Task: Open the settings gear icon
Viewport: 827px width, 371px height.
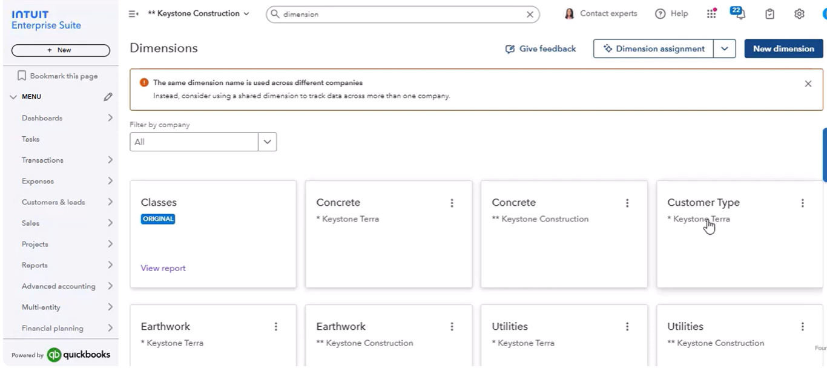Action: click(799, 14)
